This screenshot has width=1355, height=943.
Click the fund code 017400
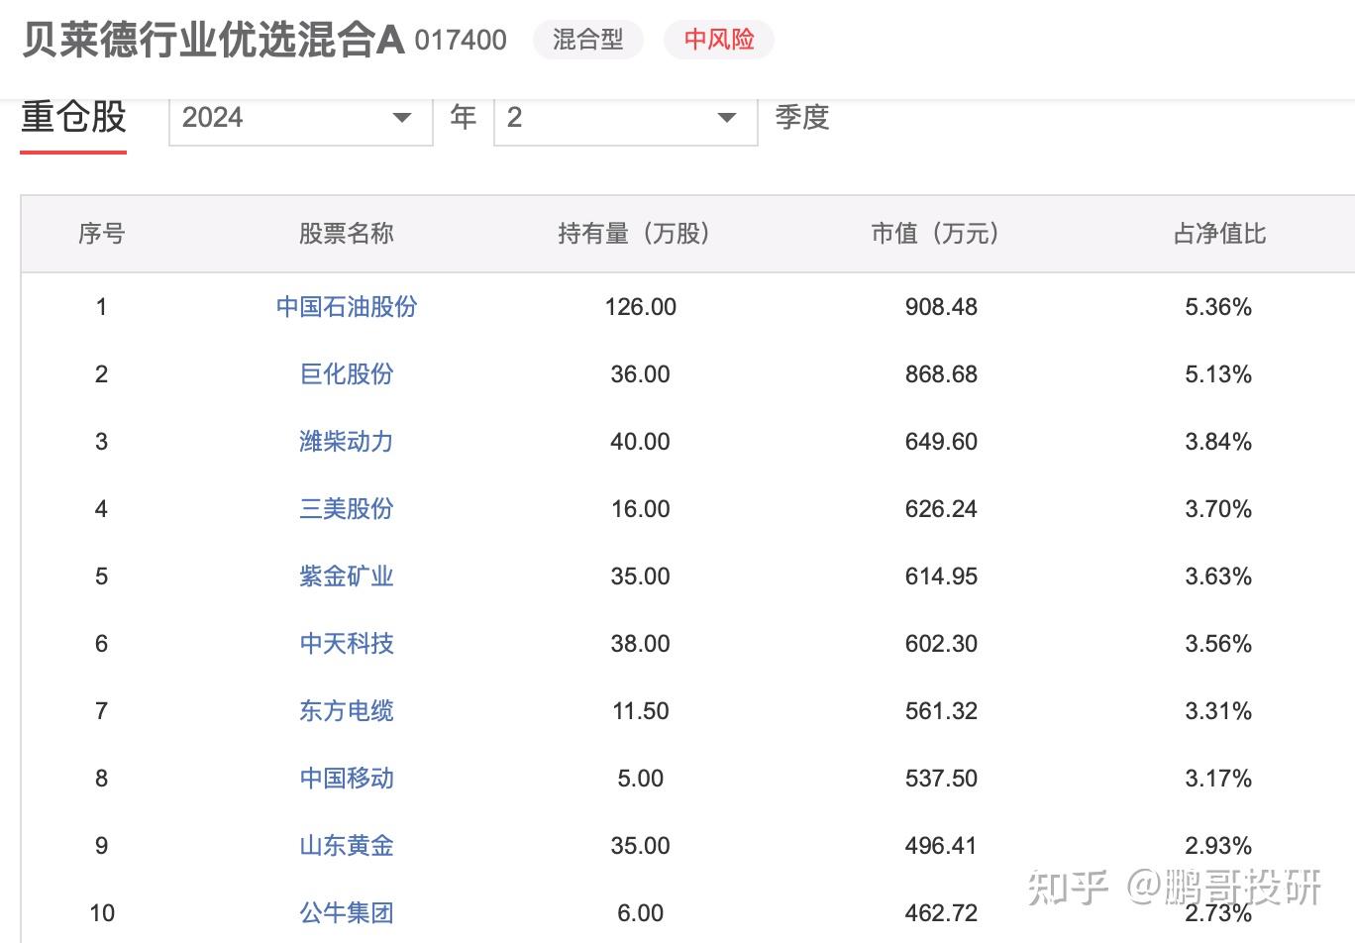coord(461,41)
